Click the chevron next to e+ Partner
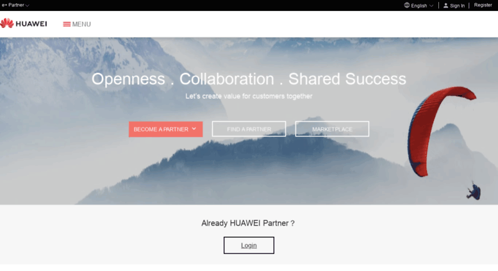 pyautogui.click(x=28, y=5)
